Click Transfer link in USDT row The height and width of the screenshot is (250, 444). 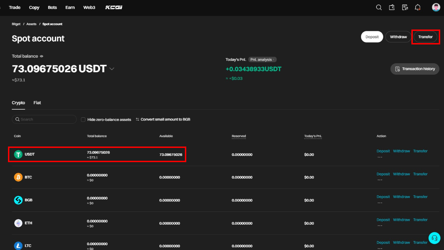pyautogui.click(x=420, y=151)
